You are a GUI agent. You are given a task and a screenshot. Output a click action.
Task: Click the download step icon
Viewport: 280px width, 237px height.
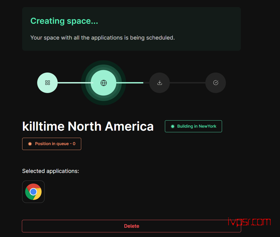coord(159,83)
